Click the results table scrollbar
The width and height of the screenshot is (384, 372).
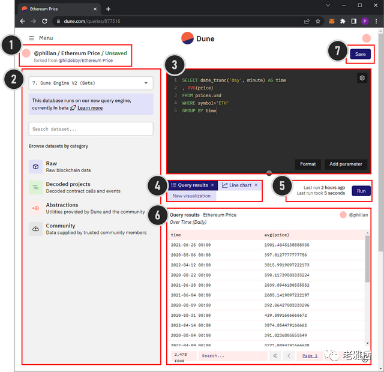[367, 259]
